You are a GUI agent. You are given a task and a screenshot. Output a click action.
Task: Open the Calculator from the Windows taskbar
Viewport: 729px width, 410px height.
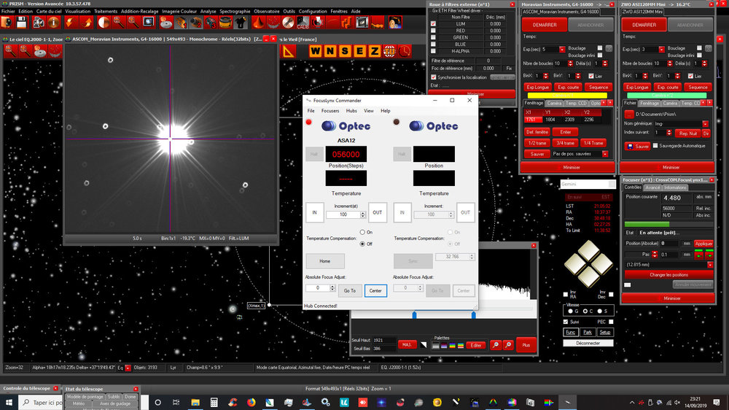214,403
